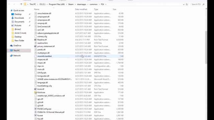Open @mas2 folder in sidebar
The image size is (214, 120).
[18, 29]
